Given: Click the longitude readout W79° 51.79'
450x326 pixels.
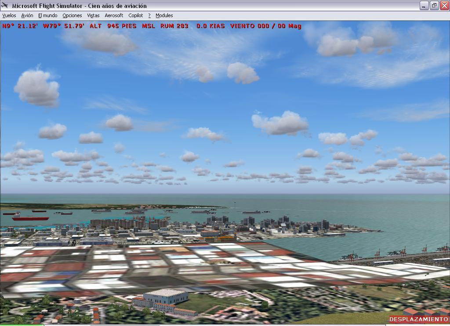Looking at the screenshot, I should coord(64,26).
